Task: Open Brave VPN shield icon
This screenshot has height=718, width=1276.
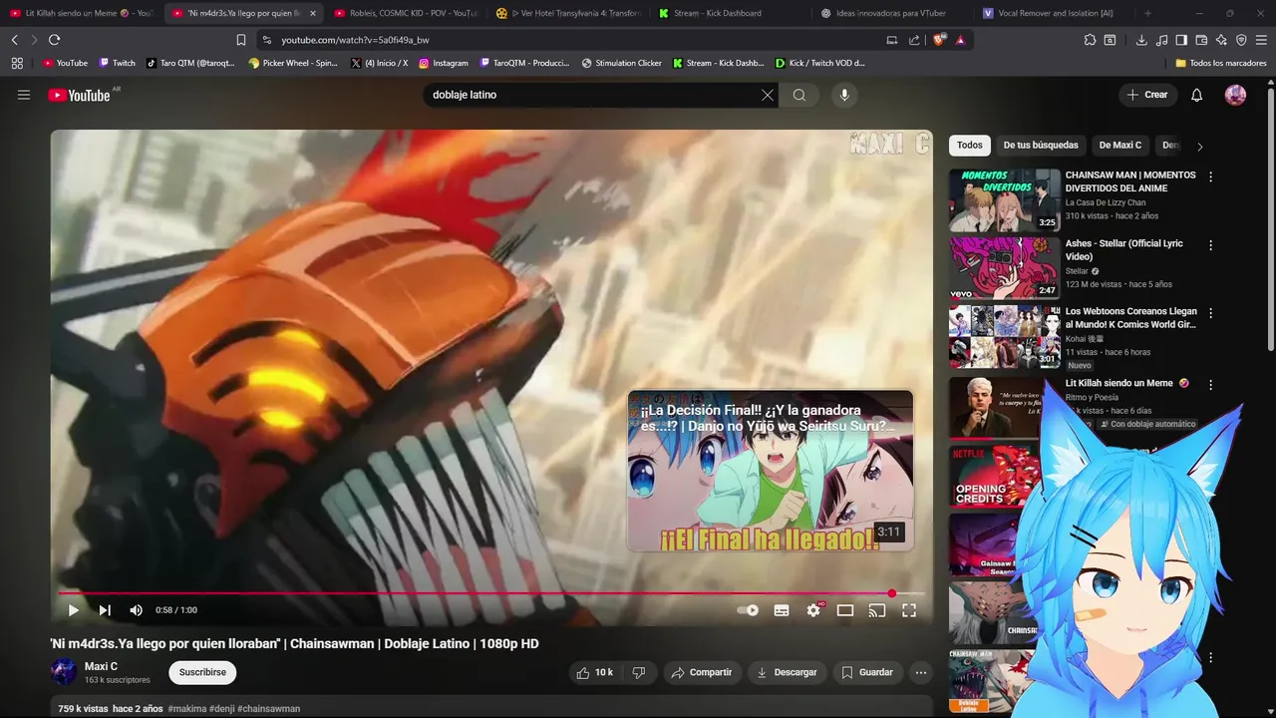Action: [x=1241, y=40]
